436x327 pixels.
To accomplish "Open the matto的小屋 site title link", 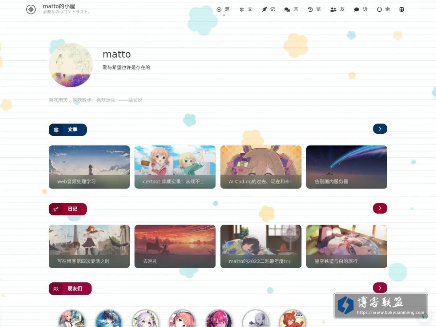I will point(59,6).
